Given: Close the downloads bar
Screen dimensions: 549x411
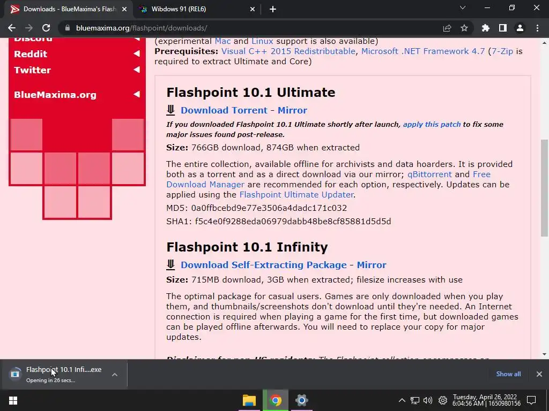Looking at the screenshot, I should [x=539, y=374].
